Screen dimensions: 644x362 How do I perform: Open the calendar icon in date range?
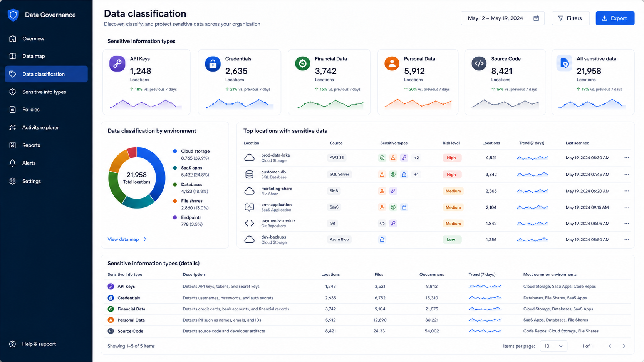(x=536, y=18)
